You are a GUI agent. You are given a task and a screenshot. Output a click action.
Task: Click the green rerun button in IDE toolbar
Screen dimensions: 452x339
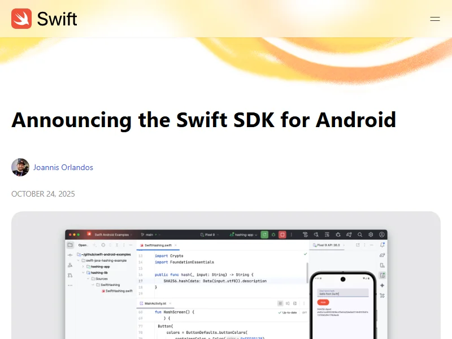264,234
